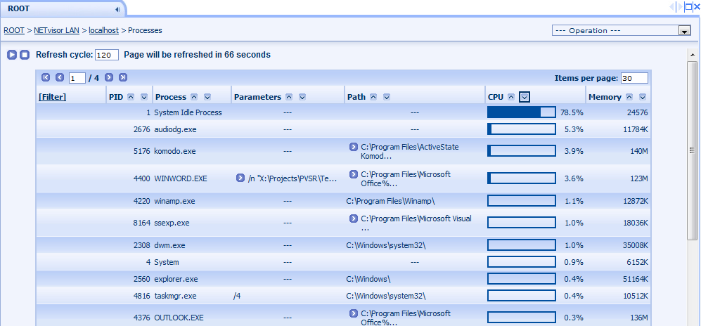This screenshot has height=326, width=701.
Task: Jump to the last page of processes
Action: tap(123, 78)
